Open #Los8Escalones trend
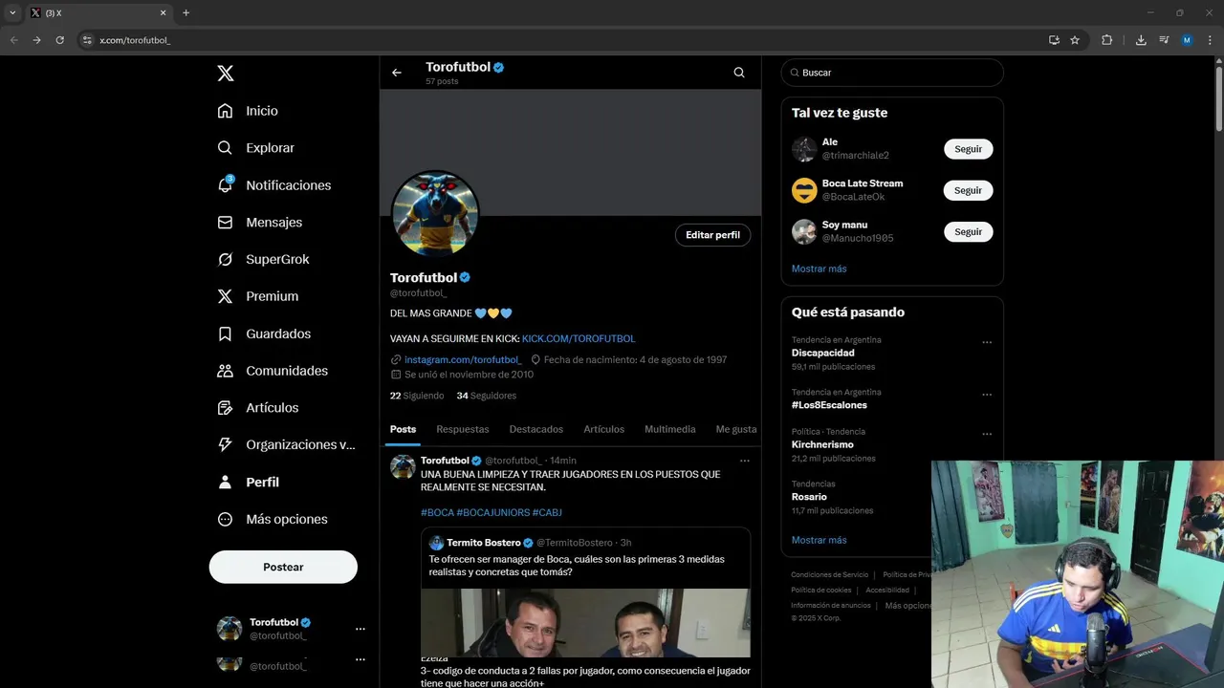Screen dimensions: 1224x688 click(829, 405)
